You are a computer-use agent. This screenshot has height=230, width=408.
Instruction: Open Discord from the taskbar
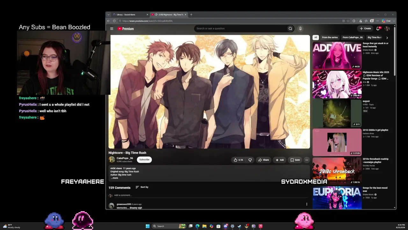(x=226, y=226)
